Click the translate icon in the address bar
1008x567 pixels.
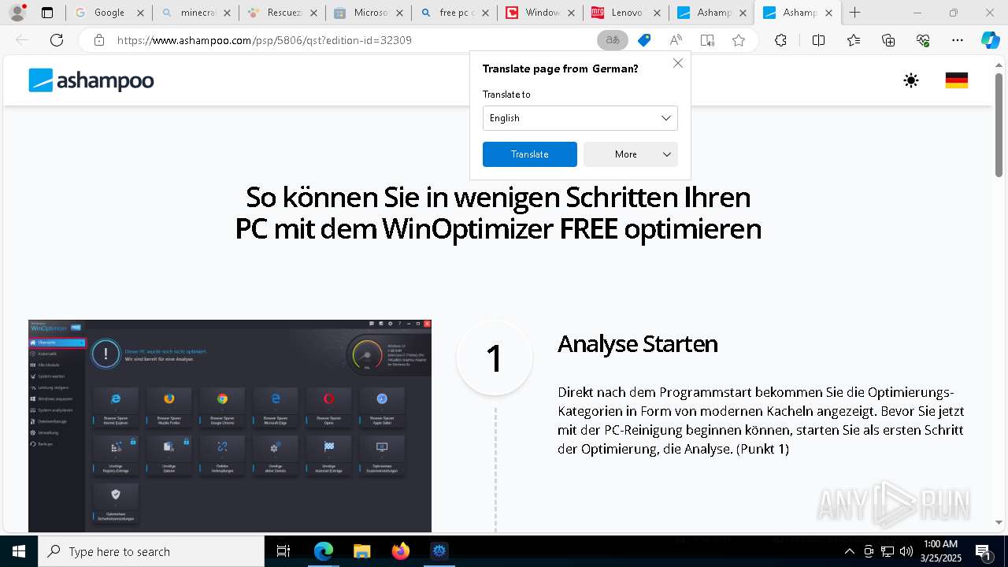613,40
